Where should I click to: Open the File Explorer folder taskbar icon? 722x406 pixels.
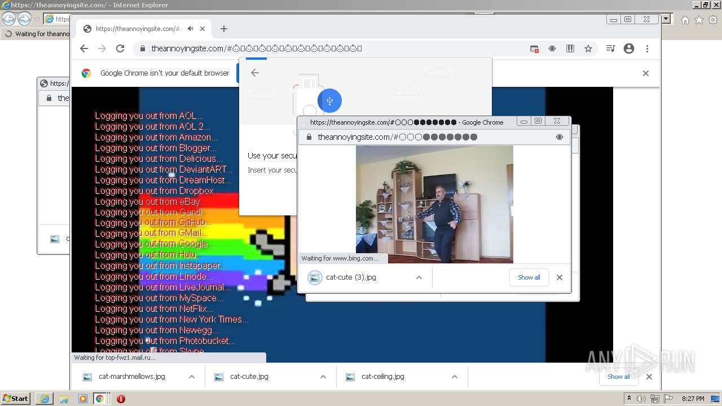(x=64, y=399)
